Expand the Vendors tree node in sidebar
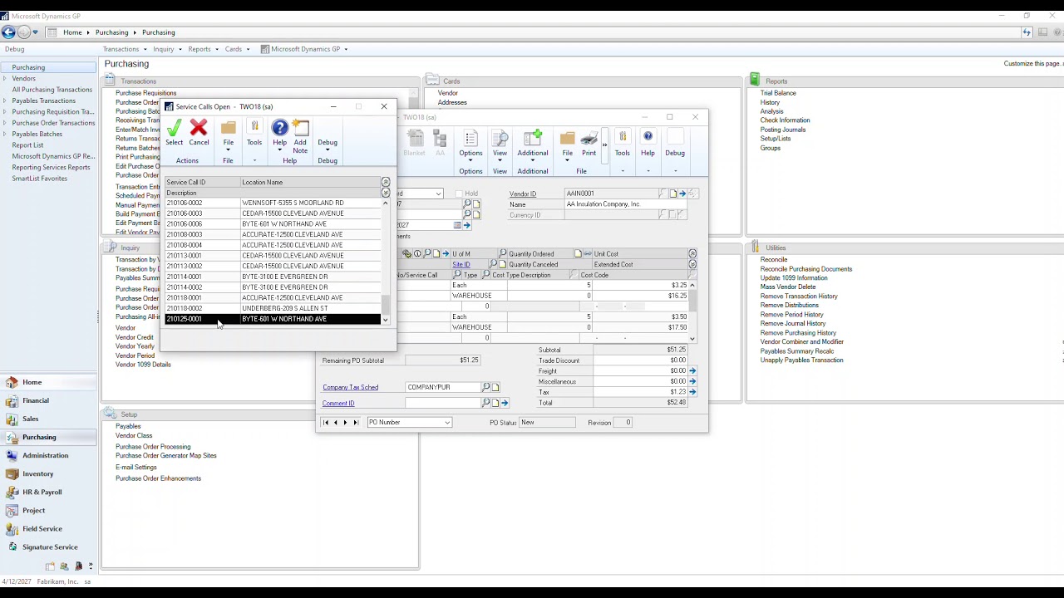Image resolution: width=1064 pixels, height=598 pixels. tap(6, 79)
